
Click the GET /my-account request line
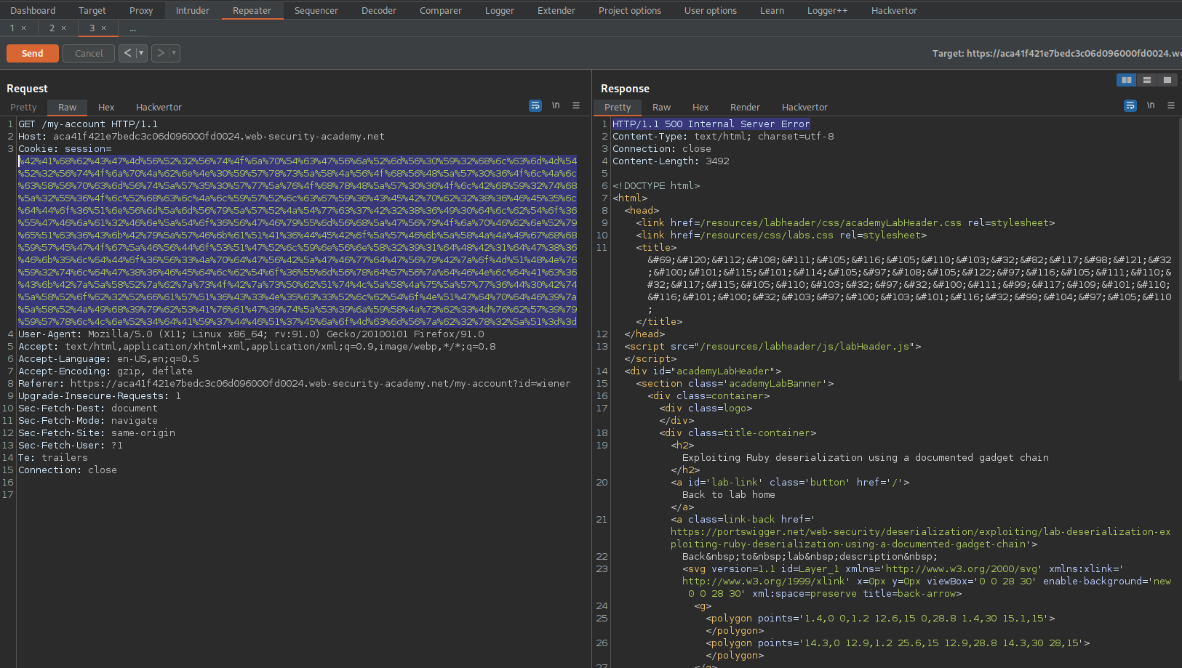point(88,124)
